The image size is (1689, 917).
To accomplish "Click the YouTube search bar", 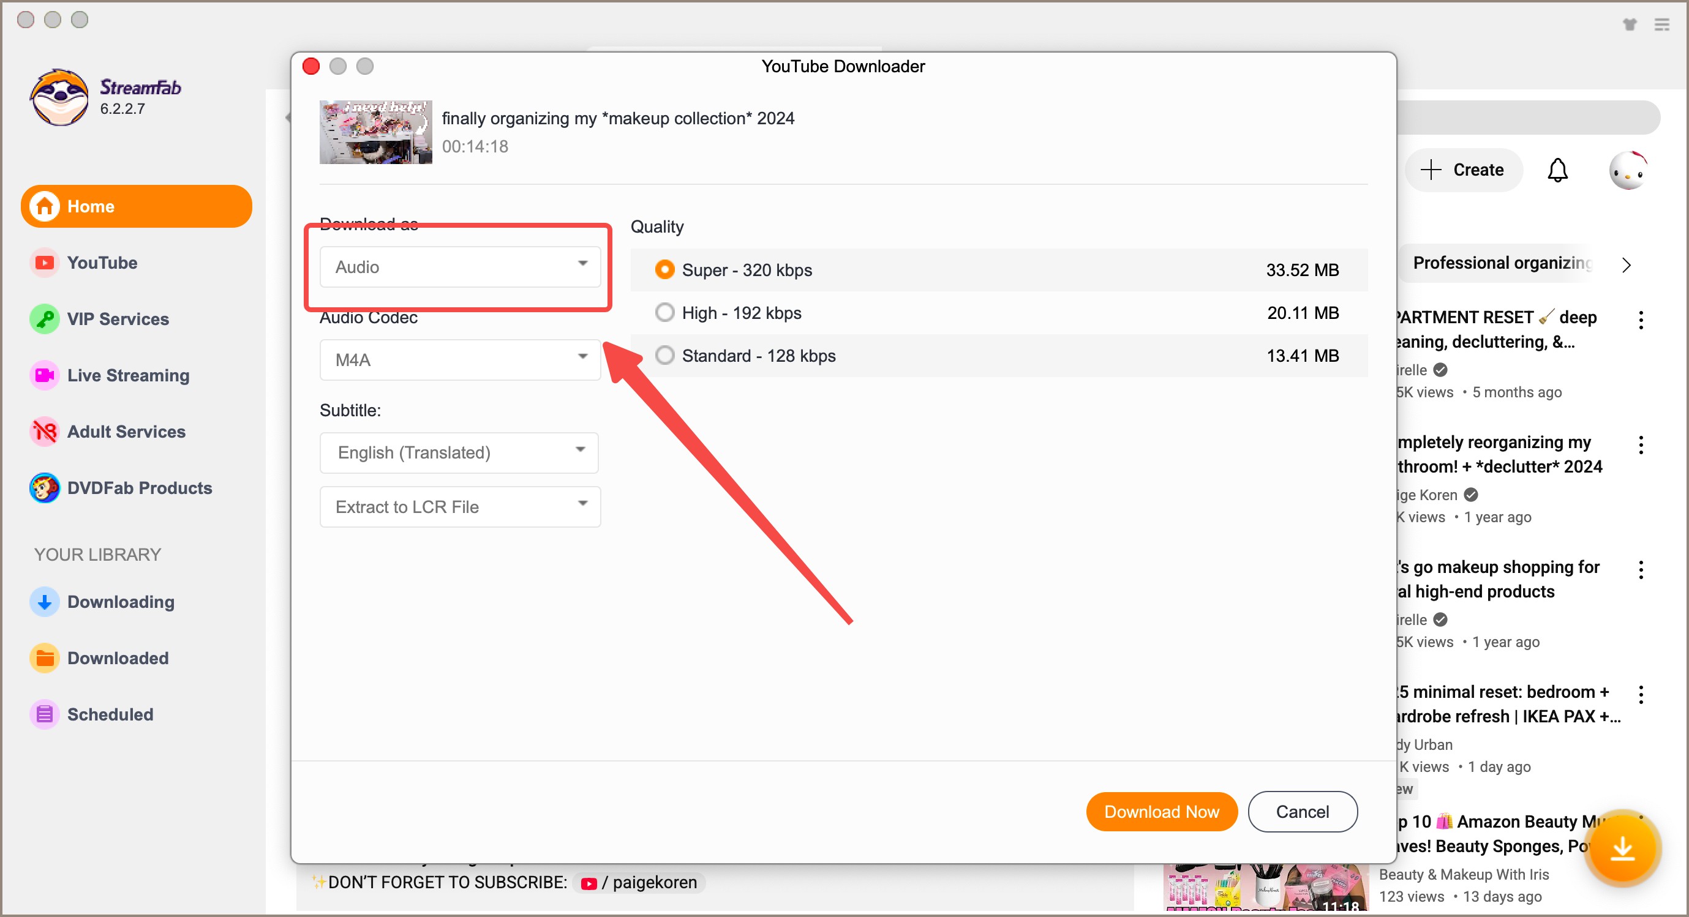I will (1528, 118).
